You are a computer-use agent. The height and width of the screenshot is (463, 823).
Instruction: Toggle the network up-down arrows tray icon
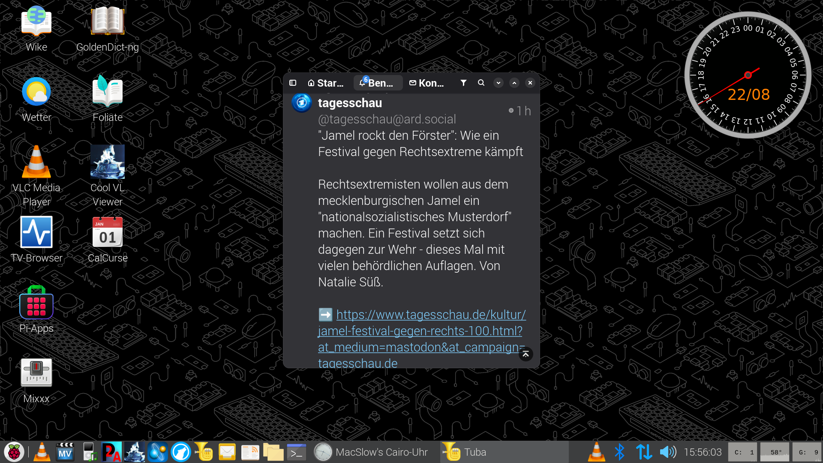point(643,452)
